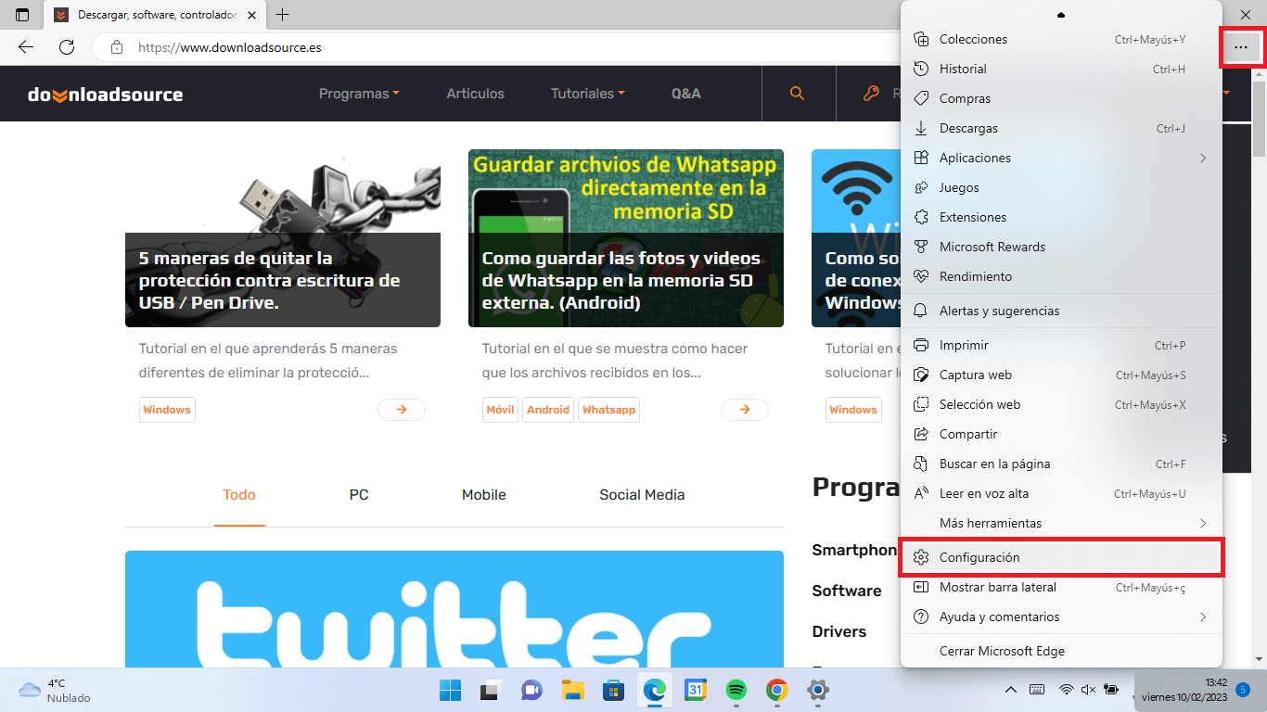Choose Cerrar Microsoft Edge menu entry

pos(1061,651)
